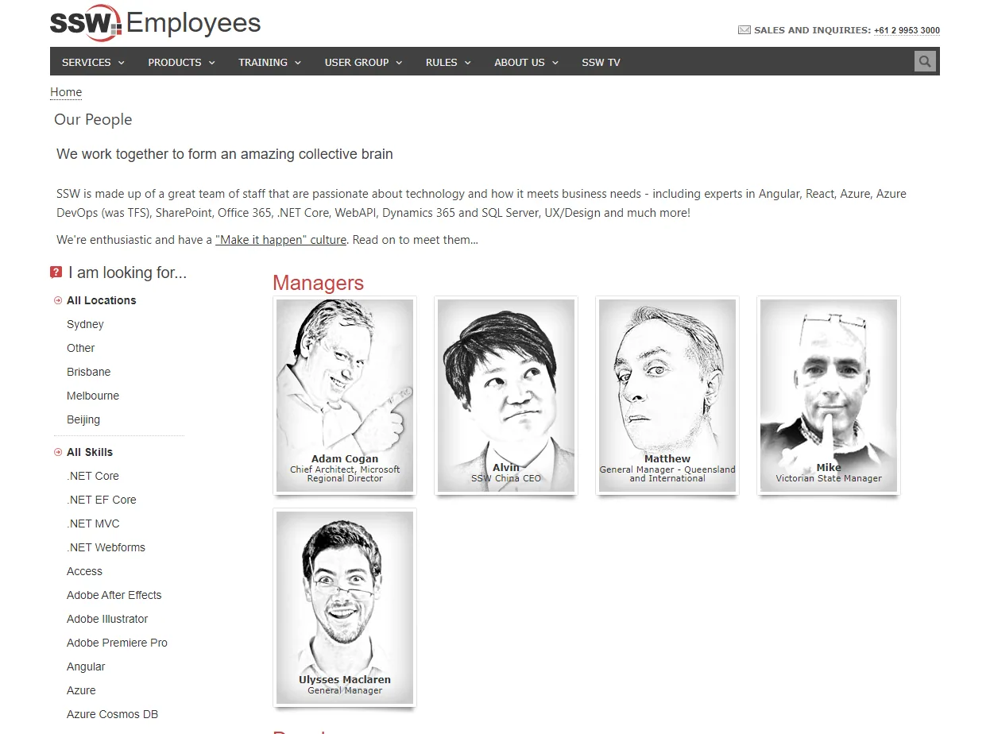This screenshot has height=734, width=990.
Task: Click the red bullet icon beside All Locations
Action: pos(58,300)
